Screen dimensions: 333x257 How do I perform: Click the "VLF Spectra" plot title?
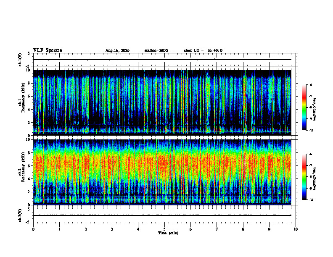pyautogui.click(x=48, y=50)
